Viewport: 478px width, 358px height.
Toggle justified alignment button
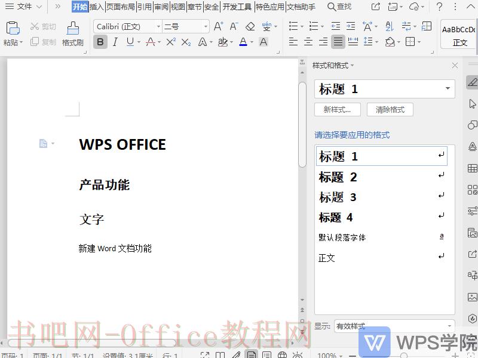click(x=338, y=41)
